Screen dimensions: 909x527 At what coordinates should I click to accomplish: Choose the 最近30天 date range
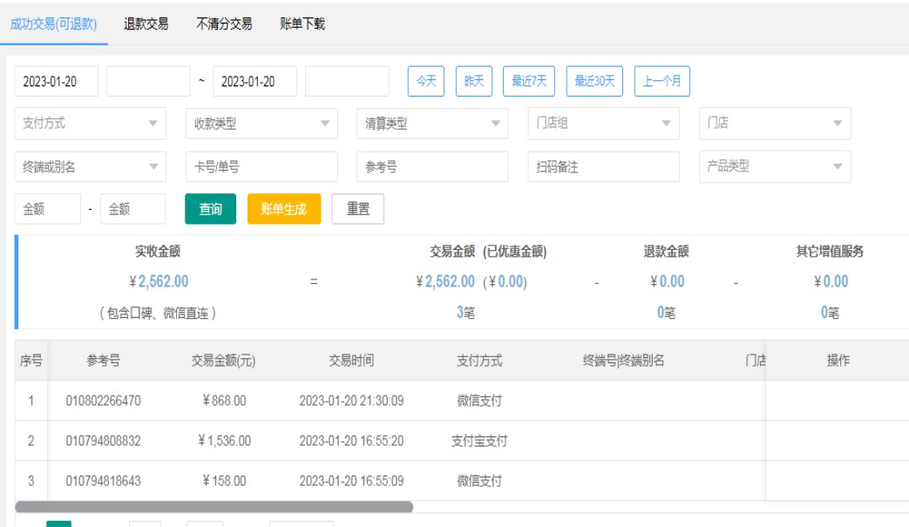point(594,81)
